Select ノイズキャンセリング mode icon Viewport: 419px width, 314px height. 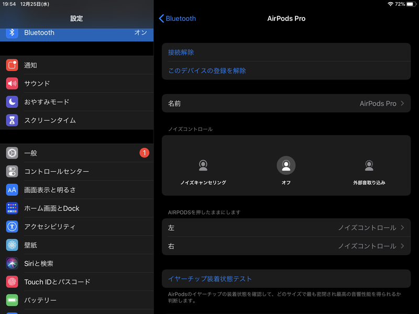[x=203, y=165]
